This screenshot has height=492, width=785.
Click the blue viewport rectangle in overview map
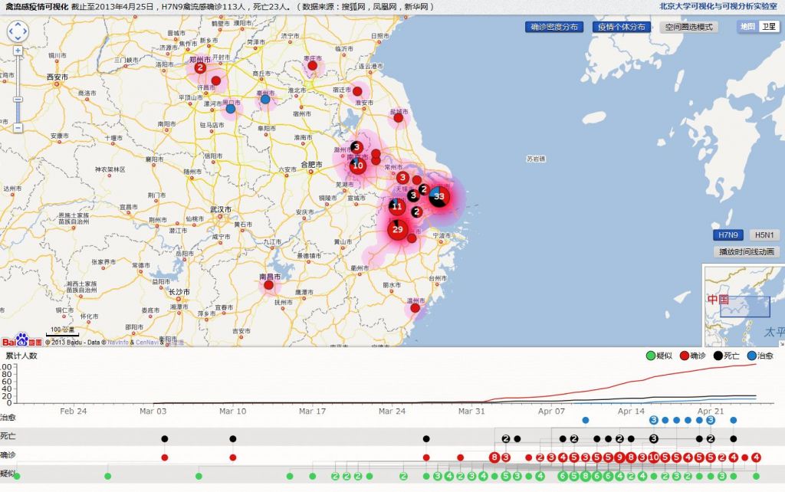tap(744, 306)
